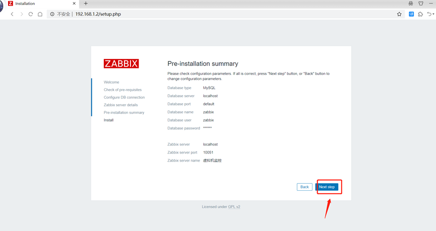Viewport: 436px width, 231px height.
Task: Click the Zabbix server name value
Action: [x=212, y=161]
